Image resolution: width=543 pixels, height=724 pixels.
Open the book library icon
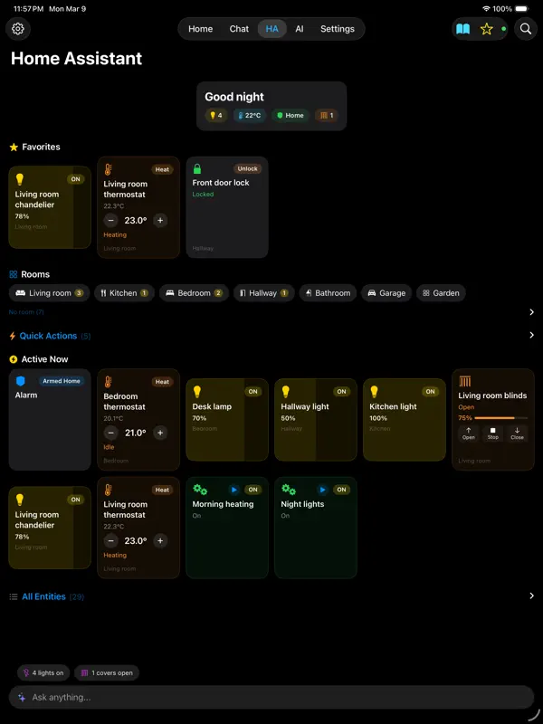(462, 29)
